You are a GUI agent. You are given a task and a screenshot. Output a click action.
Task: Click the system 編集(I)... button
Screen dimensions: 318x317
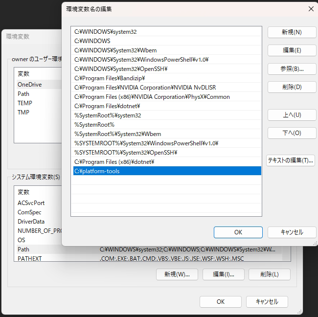click(223, 274)
